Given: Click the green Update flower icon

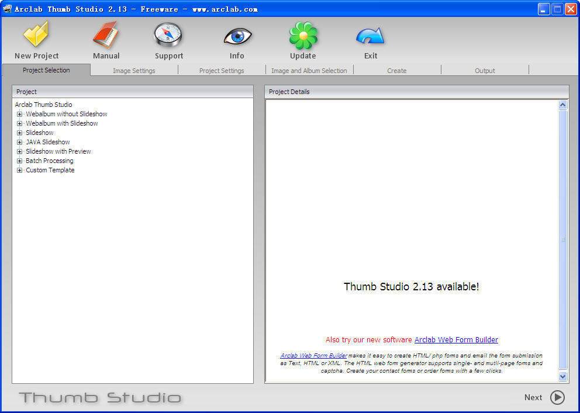Looking at the screenshot, I should coord(303,36).
